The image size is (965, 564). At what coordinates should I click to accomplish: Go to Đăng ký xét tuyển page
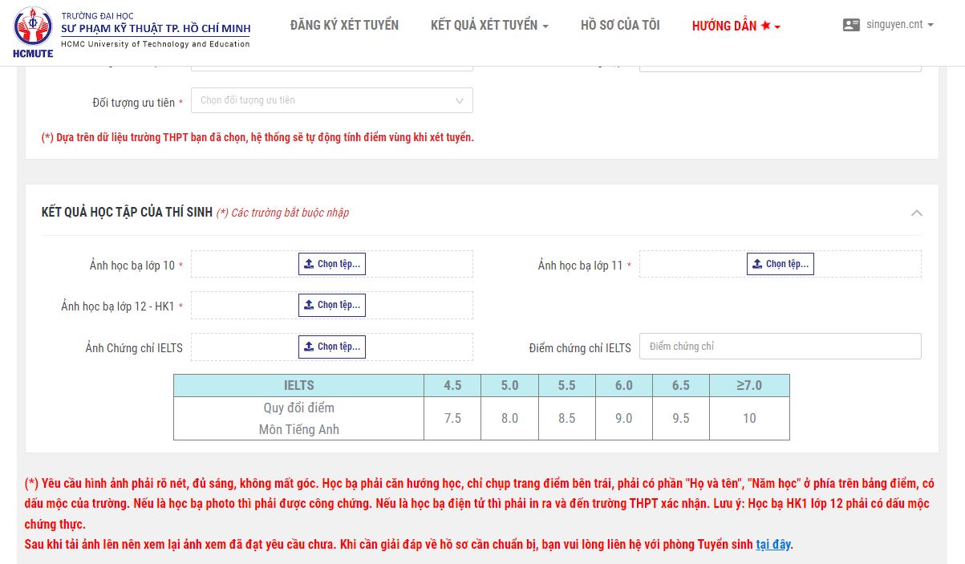[x=344, y=26]
